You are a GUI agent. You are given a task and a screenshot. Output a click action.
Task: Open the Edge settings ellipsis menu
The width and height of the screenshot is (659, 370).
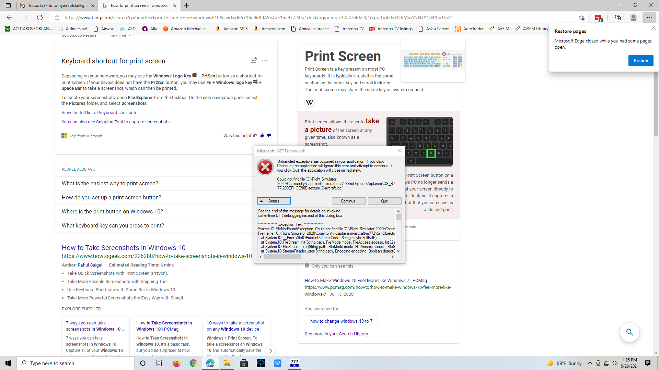click(x=649, y=17)
